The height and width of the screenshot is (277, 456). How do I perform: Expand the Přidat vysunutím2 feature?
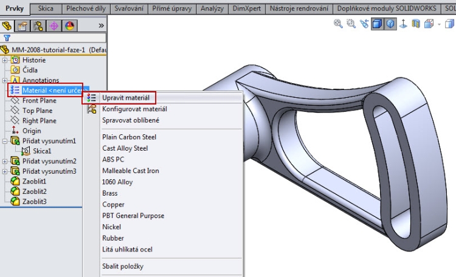click(5, 162)
